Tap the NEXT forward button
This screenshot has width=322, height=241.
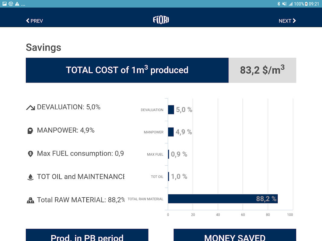[287, 21]
